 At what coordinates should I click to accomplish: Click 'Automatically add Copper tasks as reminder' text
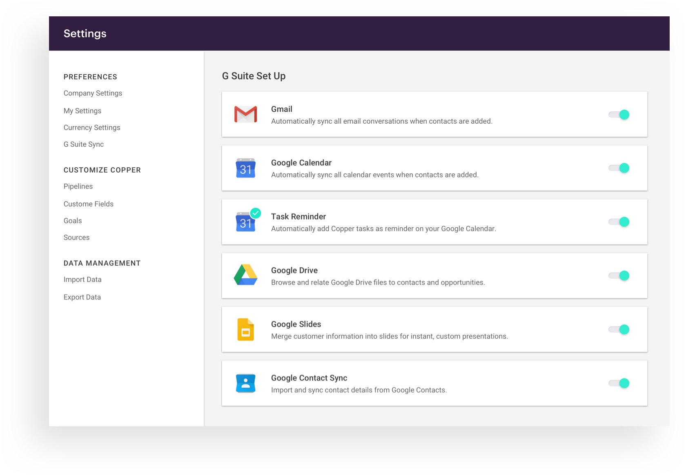pos(384,229)
